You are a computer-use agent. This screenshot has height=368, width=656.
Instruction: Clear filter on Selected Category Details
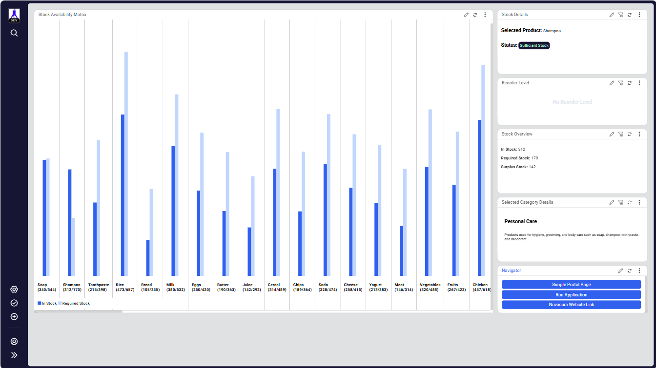point(620,203)
